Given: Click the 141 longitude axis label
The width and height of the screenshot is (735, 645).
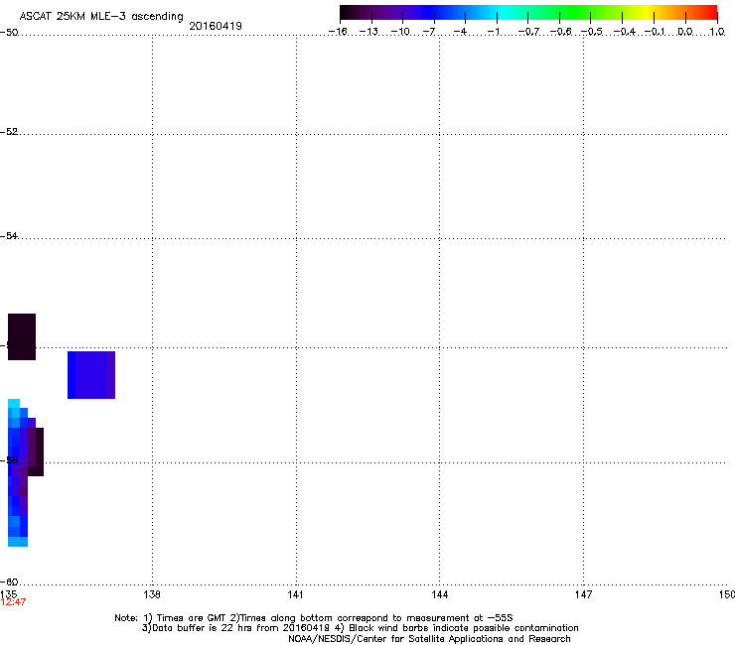Looking at the screenshot, I should tap(295, 594).
